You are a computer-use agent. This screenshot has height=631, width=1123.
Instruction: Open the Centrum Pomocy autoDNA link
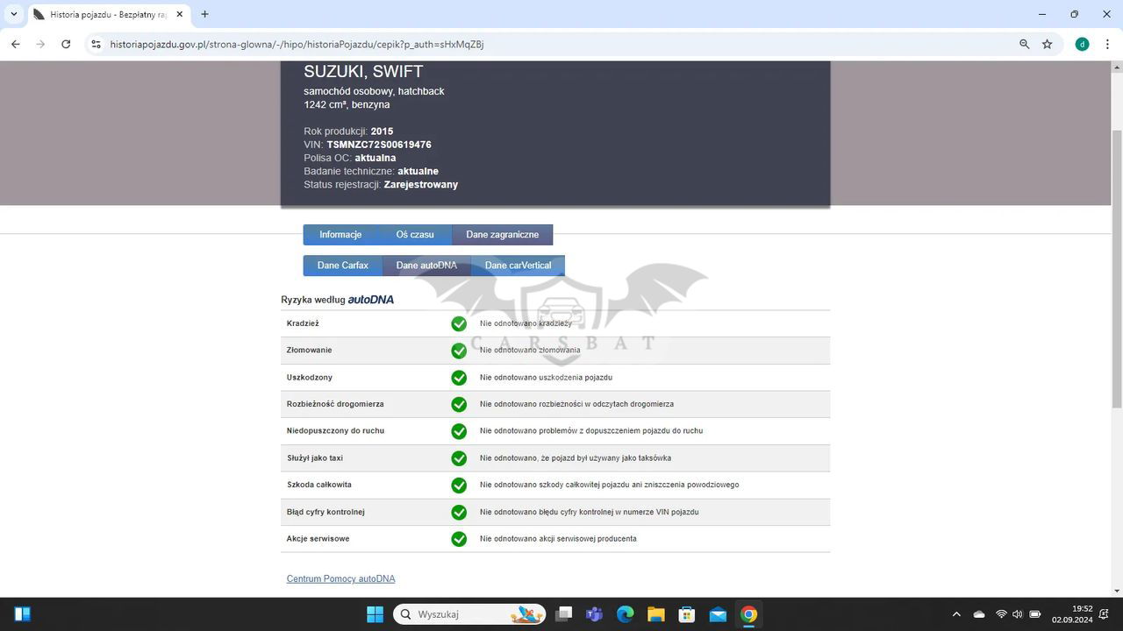coord(340,578)
